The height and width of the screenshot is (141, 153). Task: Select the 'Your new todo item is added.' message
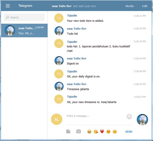[85, 21]
